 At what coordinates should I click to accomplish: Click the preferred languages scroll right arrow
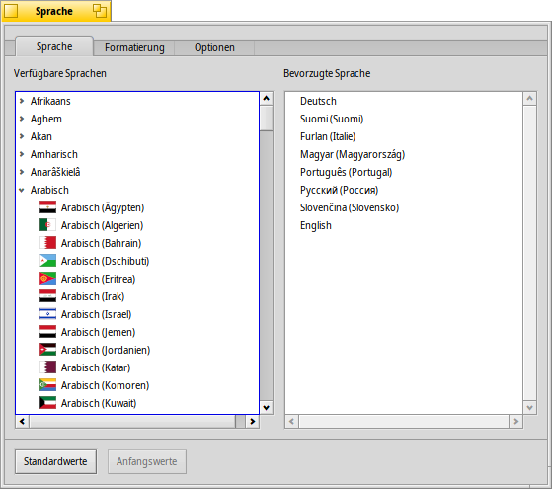[x=516, y=422]
